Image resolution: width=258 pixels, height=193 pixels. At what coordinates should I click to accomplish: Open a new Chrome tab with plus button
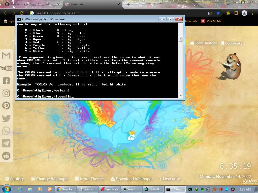pyautogui.click(x=128, y=4)
